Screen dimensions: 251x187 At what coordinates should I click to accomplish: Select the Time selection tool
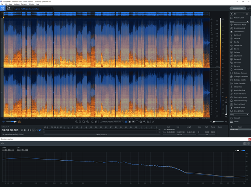tap(126, 122)
